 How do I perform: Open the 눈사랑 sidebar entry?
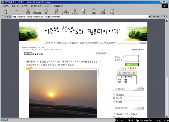pos(119,102)
